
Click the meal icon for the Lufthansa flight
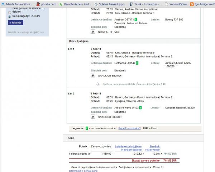click(x=93, y=76)
